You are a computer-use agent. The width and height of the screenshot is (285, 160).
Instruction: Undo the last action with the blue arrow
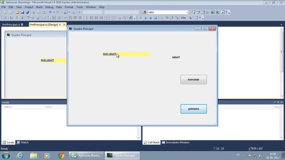[x=50, y=12]
